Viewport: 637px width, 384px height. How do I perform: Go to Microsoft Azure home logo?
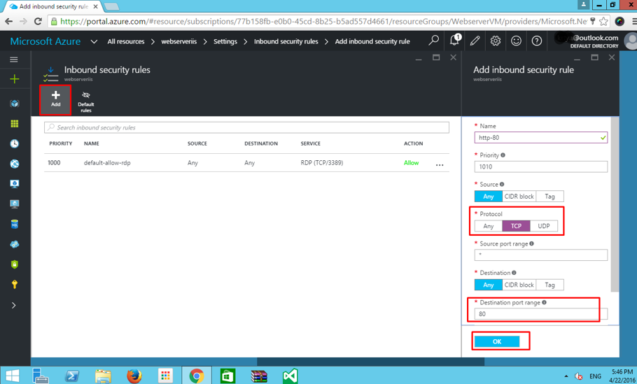(x=45, y=41)
